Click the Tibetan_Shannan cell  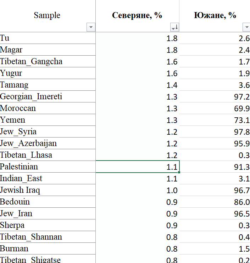click(48, 237)
